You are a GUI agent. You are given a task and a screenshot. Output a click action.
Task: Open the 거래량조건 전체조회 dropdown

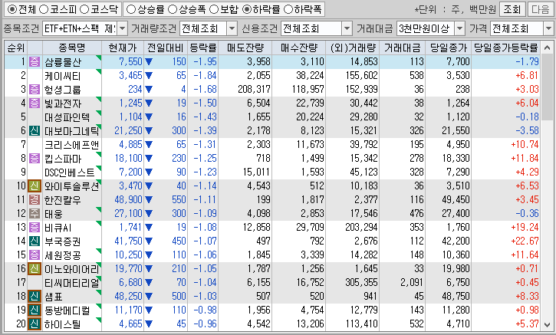pyautogui.click(x=232, y=28)
